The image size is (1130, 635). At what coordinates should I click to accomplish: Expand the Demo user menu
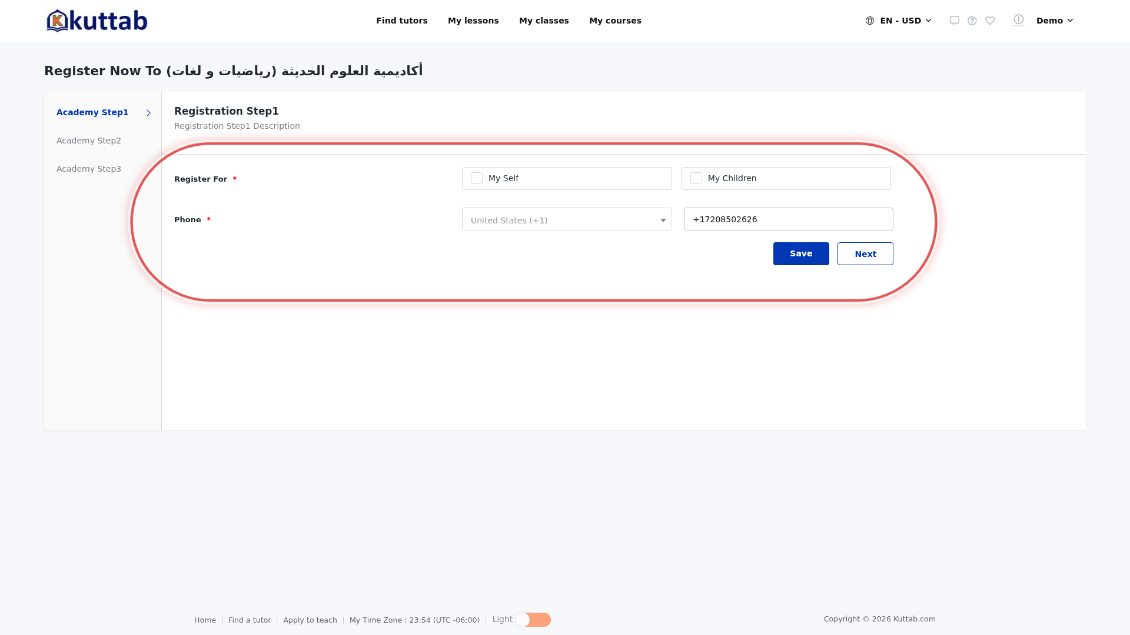click(x=1055, y=21)
